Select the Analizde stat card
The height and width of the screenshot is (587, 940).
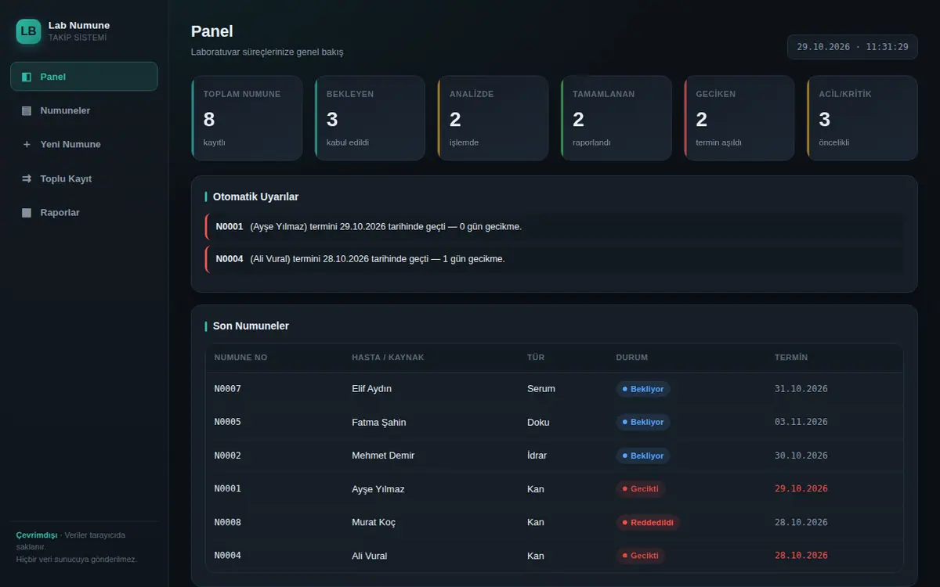pyautogui.click(x=493, y=118)
